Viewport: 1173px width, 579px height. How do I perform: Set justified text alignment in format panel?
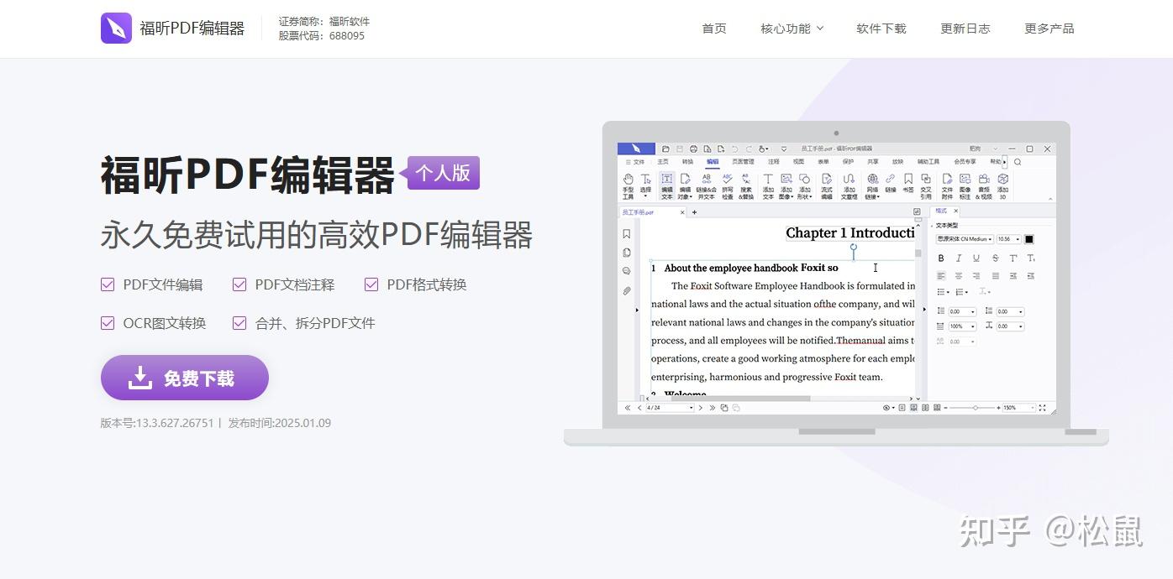pos(996,276)
